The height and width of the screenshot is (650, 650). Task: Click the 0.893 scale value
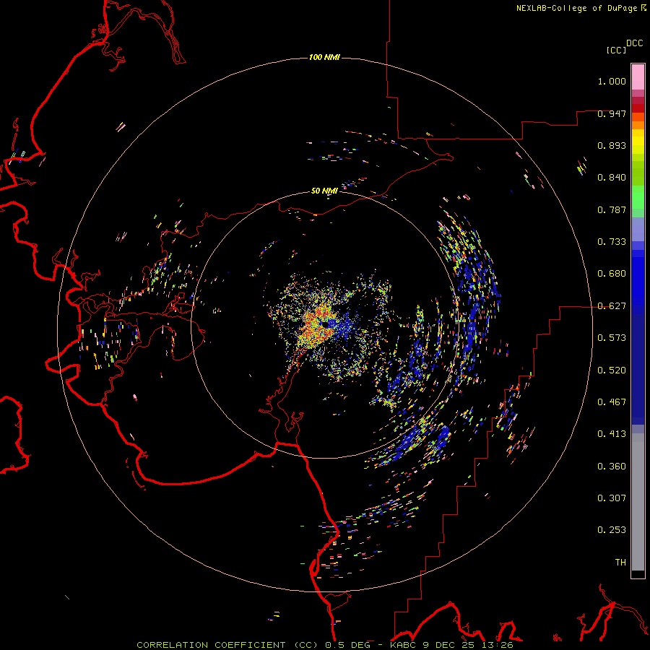pos(612,145)
